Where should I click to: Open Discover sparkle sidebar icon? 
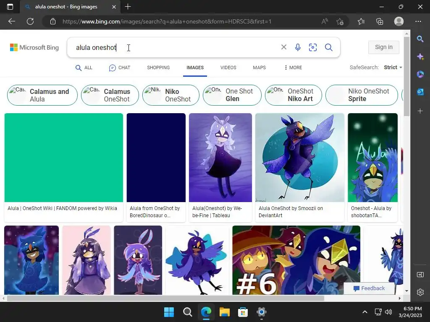pyautogui.click(x=420, y=57)
